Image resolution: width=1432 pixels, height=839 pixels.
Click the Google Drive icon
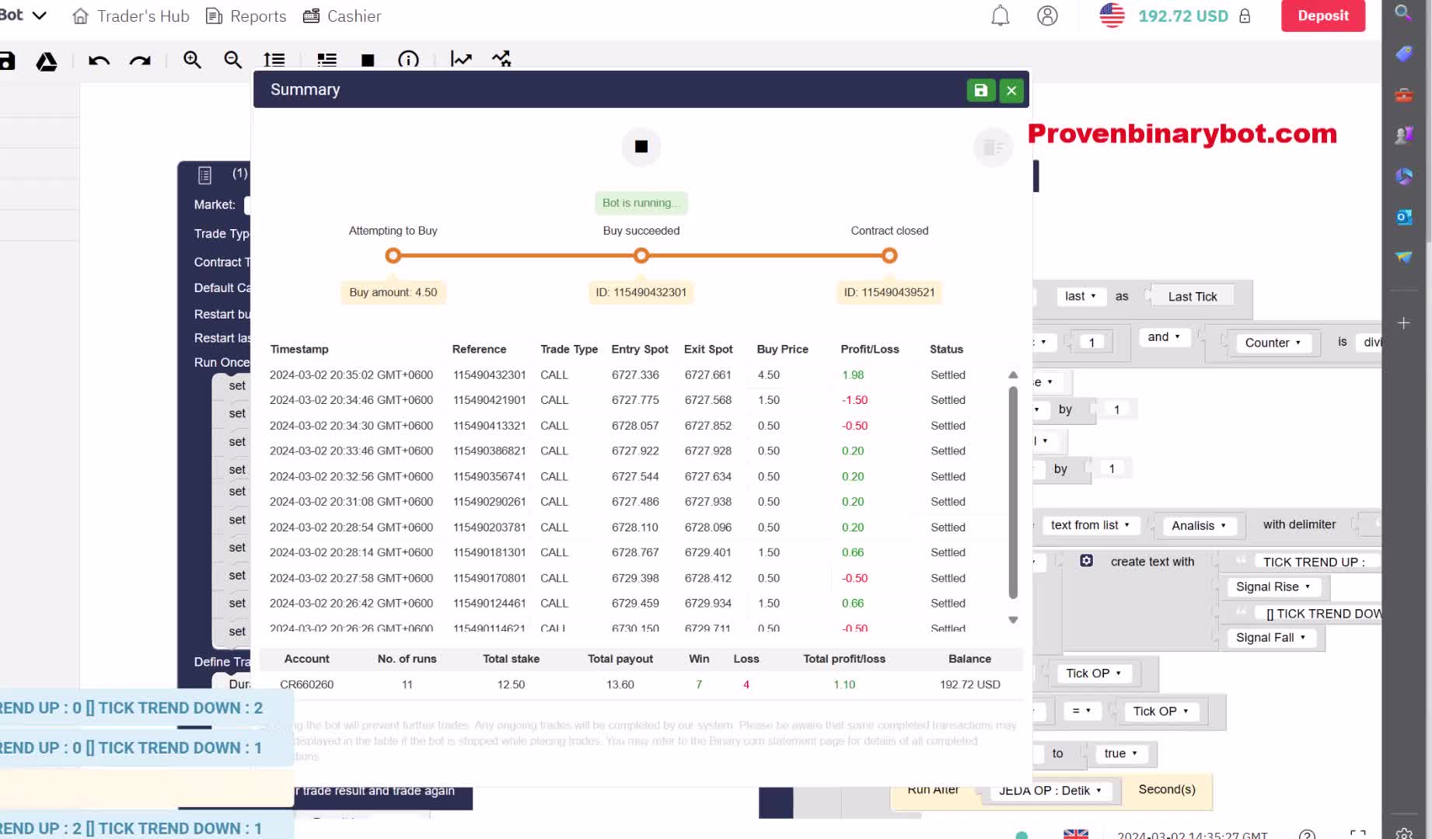tap(47, 61)
